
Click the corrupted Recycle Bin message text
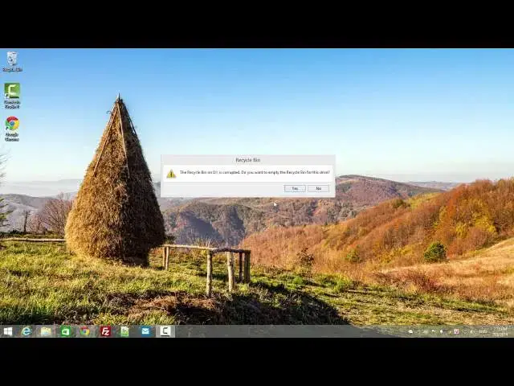[x=255, y=172]
